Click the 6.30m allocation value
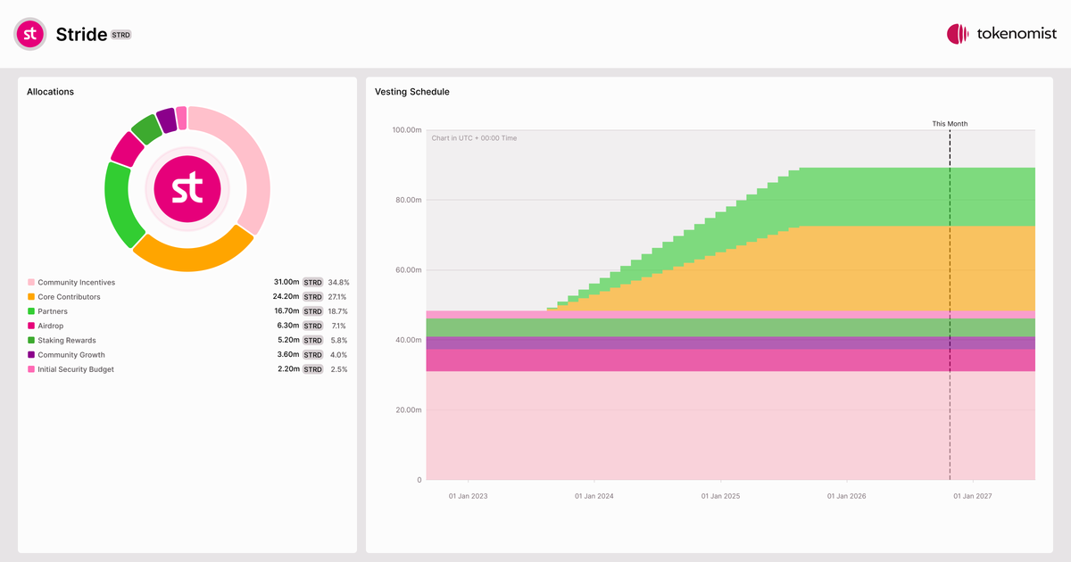Screen dimensions: 1071x562 (x=289, y=326)
